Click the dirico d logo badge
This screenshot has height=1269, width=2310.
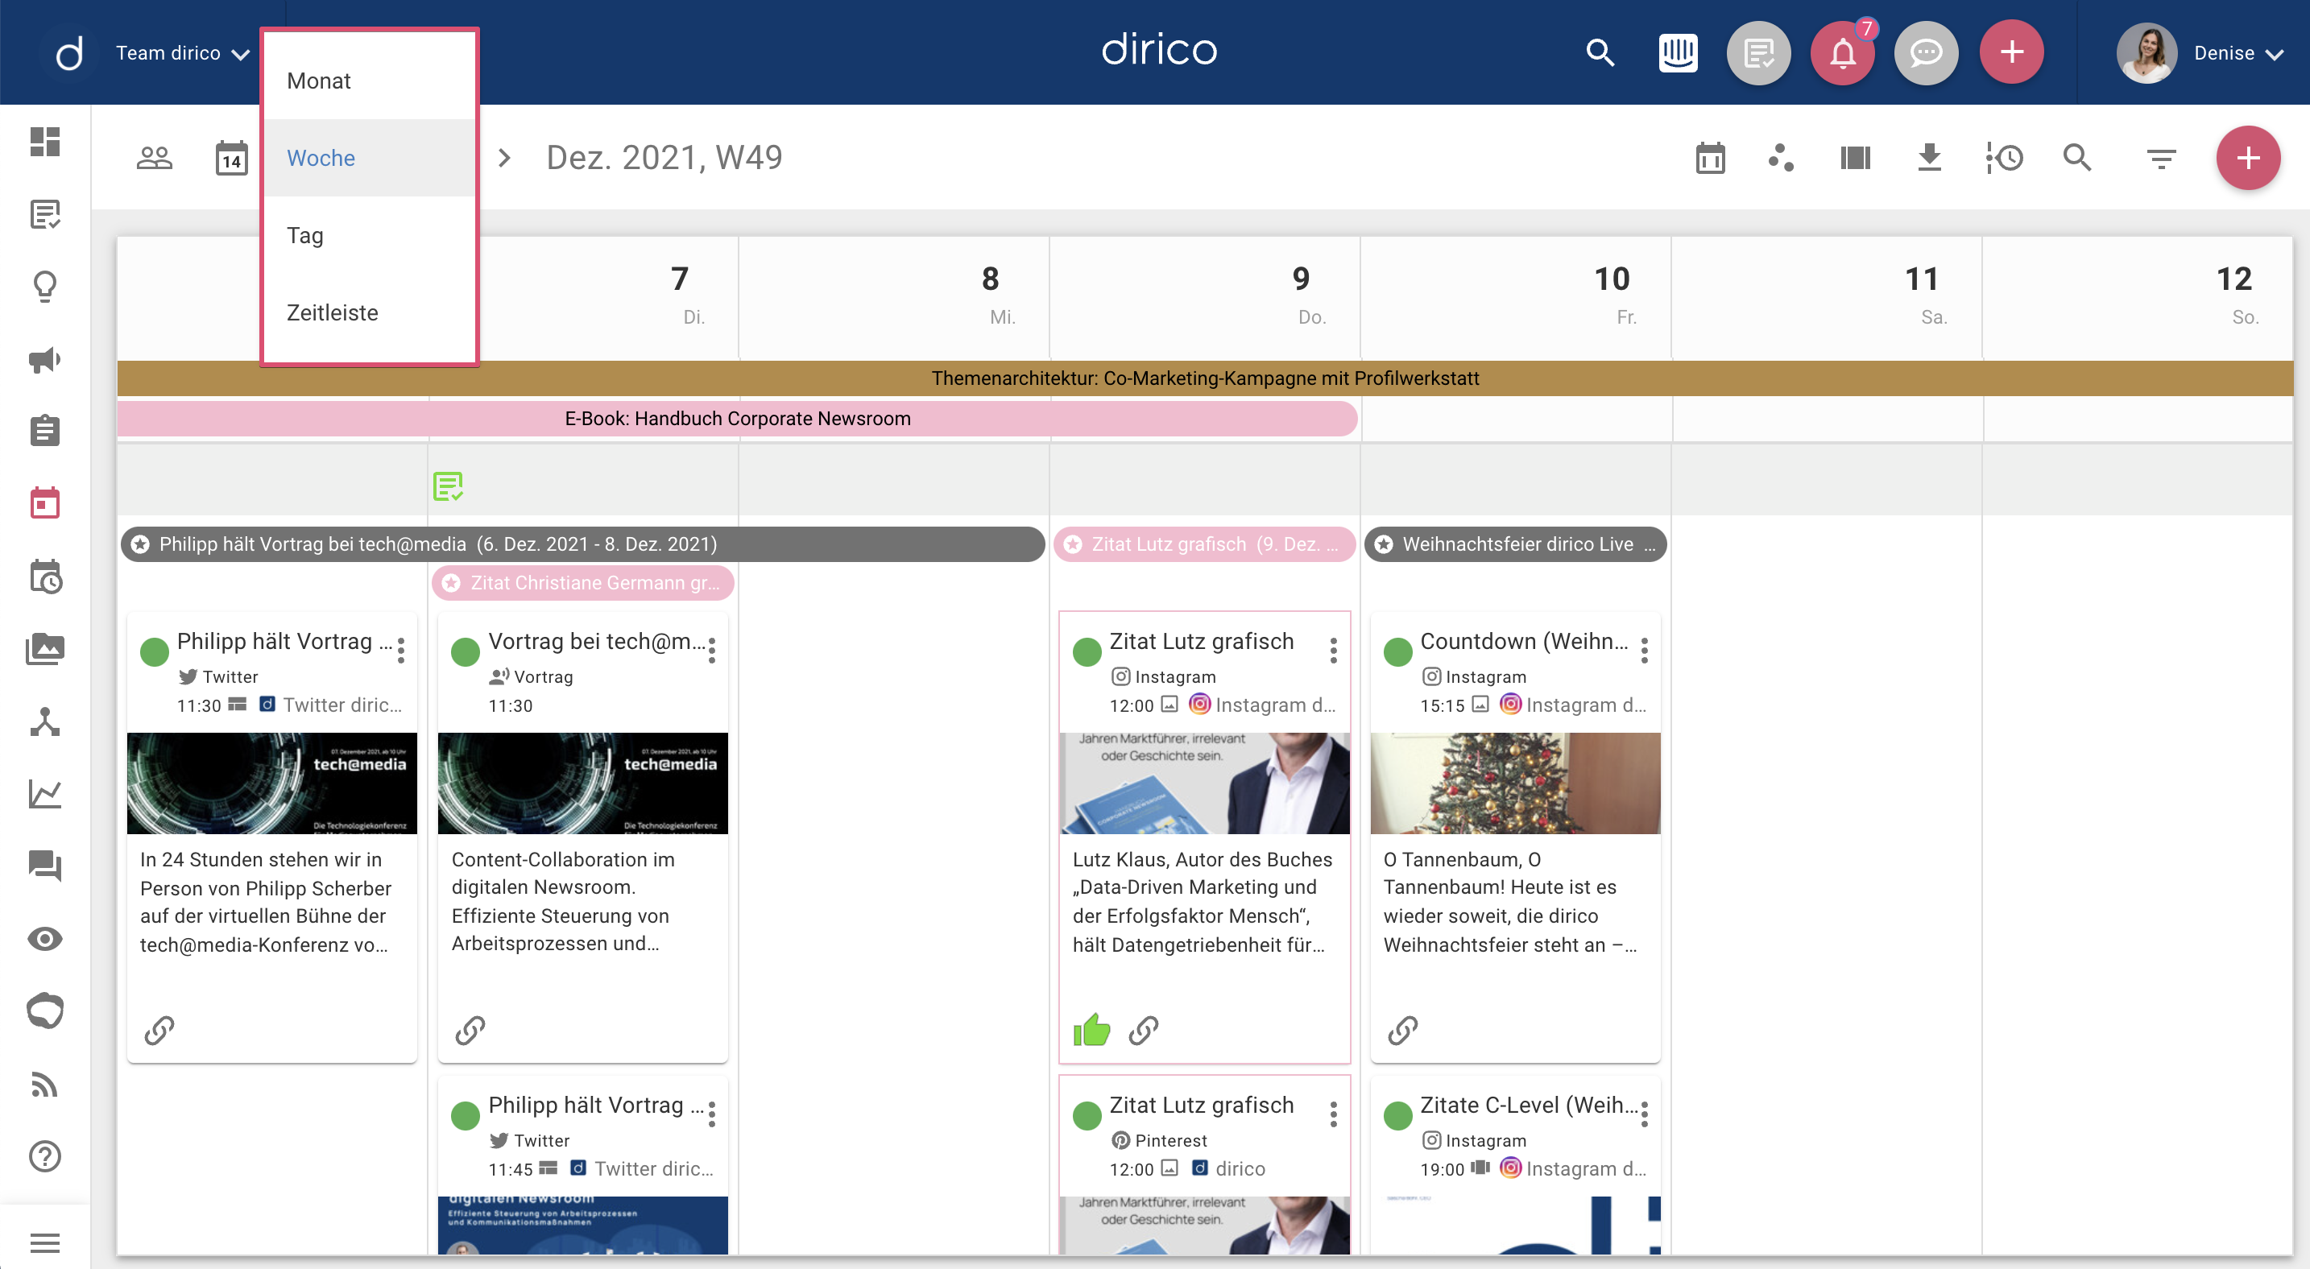69,53
